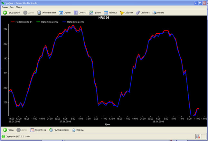Minimize the PowerStudio Scada window
The image size is (208, 141).
coord(196,3)
